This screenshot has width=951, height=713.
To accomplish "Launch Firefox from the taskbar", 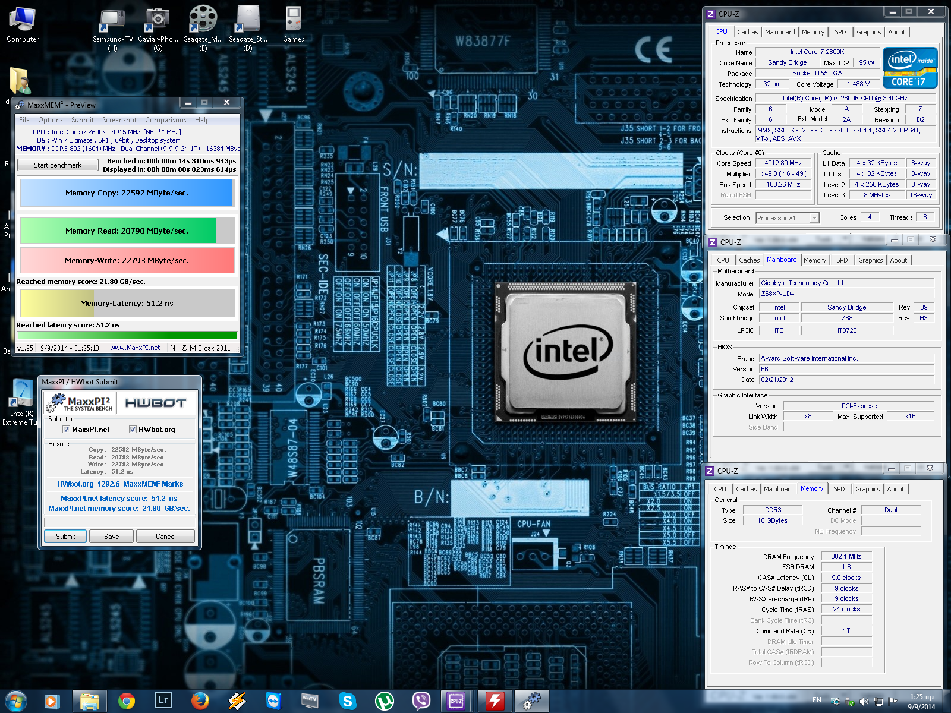I will point(200,702).
